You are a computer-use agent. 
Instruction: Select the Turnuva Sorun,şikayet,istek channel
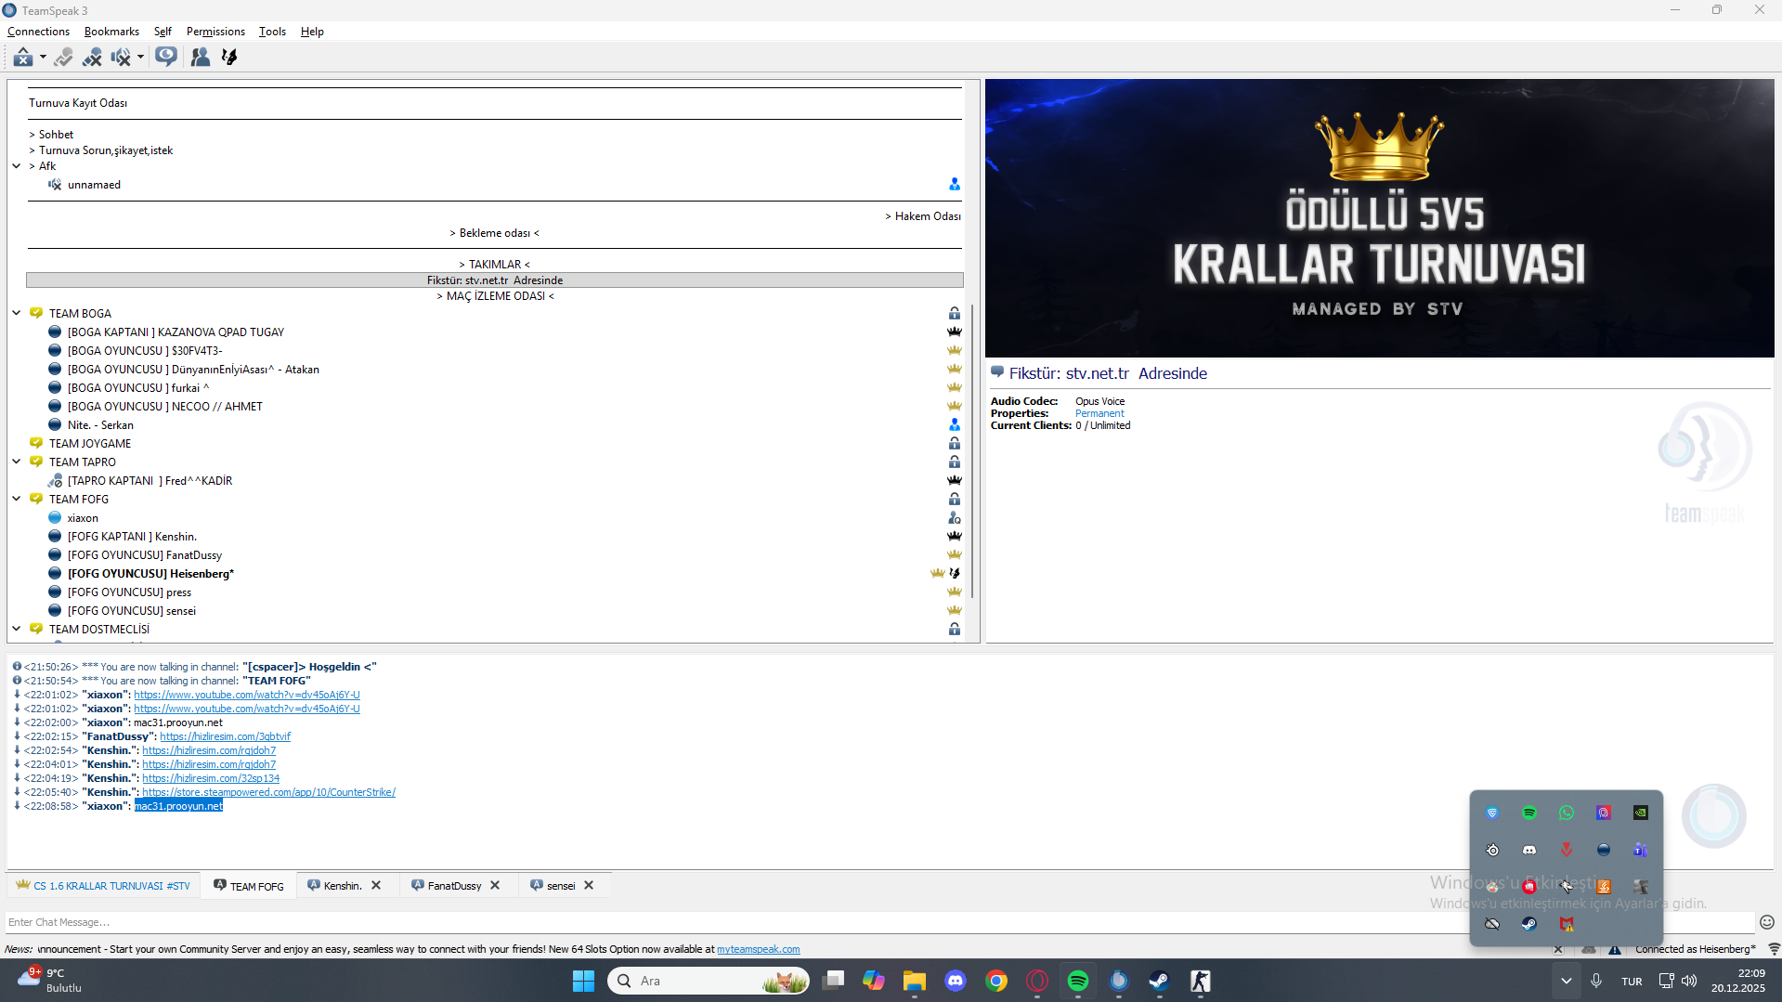point(101,150)
